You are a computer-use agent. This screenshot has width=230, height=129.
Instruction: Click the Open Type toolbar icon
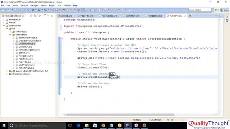[x=64, y=10]
